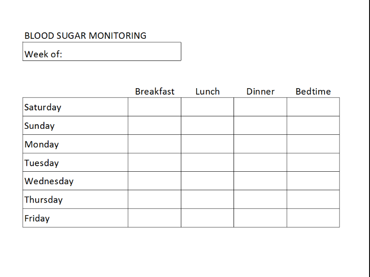Select the Tuesday row label
The height and width of the screenshot is (277, 370).
pyautogui.click(x=42, y=163)
